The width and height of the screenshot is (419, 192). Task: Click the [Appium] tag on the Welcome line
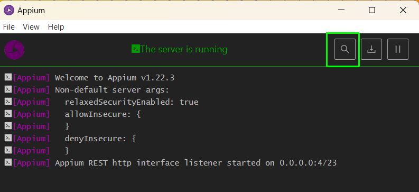coord(31,78)
